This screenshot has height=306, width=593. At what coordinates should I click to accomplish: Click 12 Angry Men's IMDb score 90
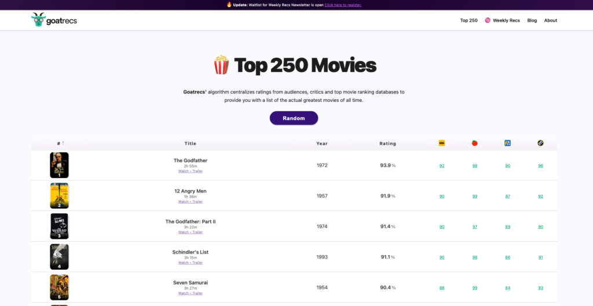pos(442,196)
